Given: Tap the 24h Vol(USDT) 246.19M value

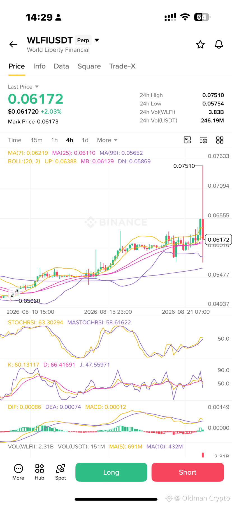Looking at the screenshot, I should click(212, 120).
